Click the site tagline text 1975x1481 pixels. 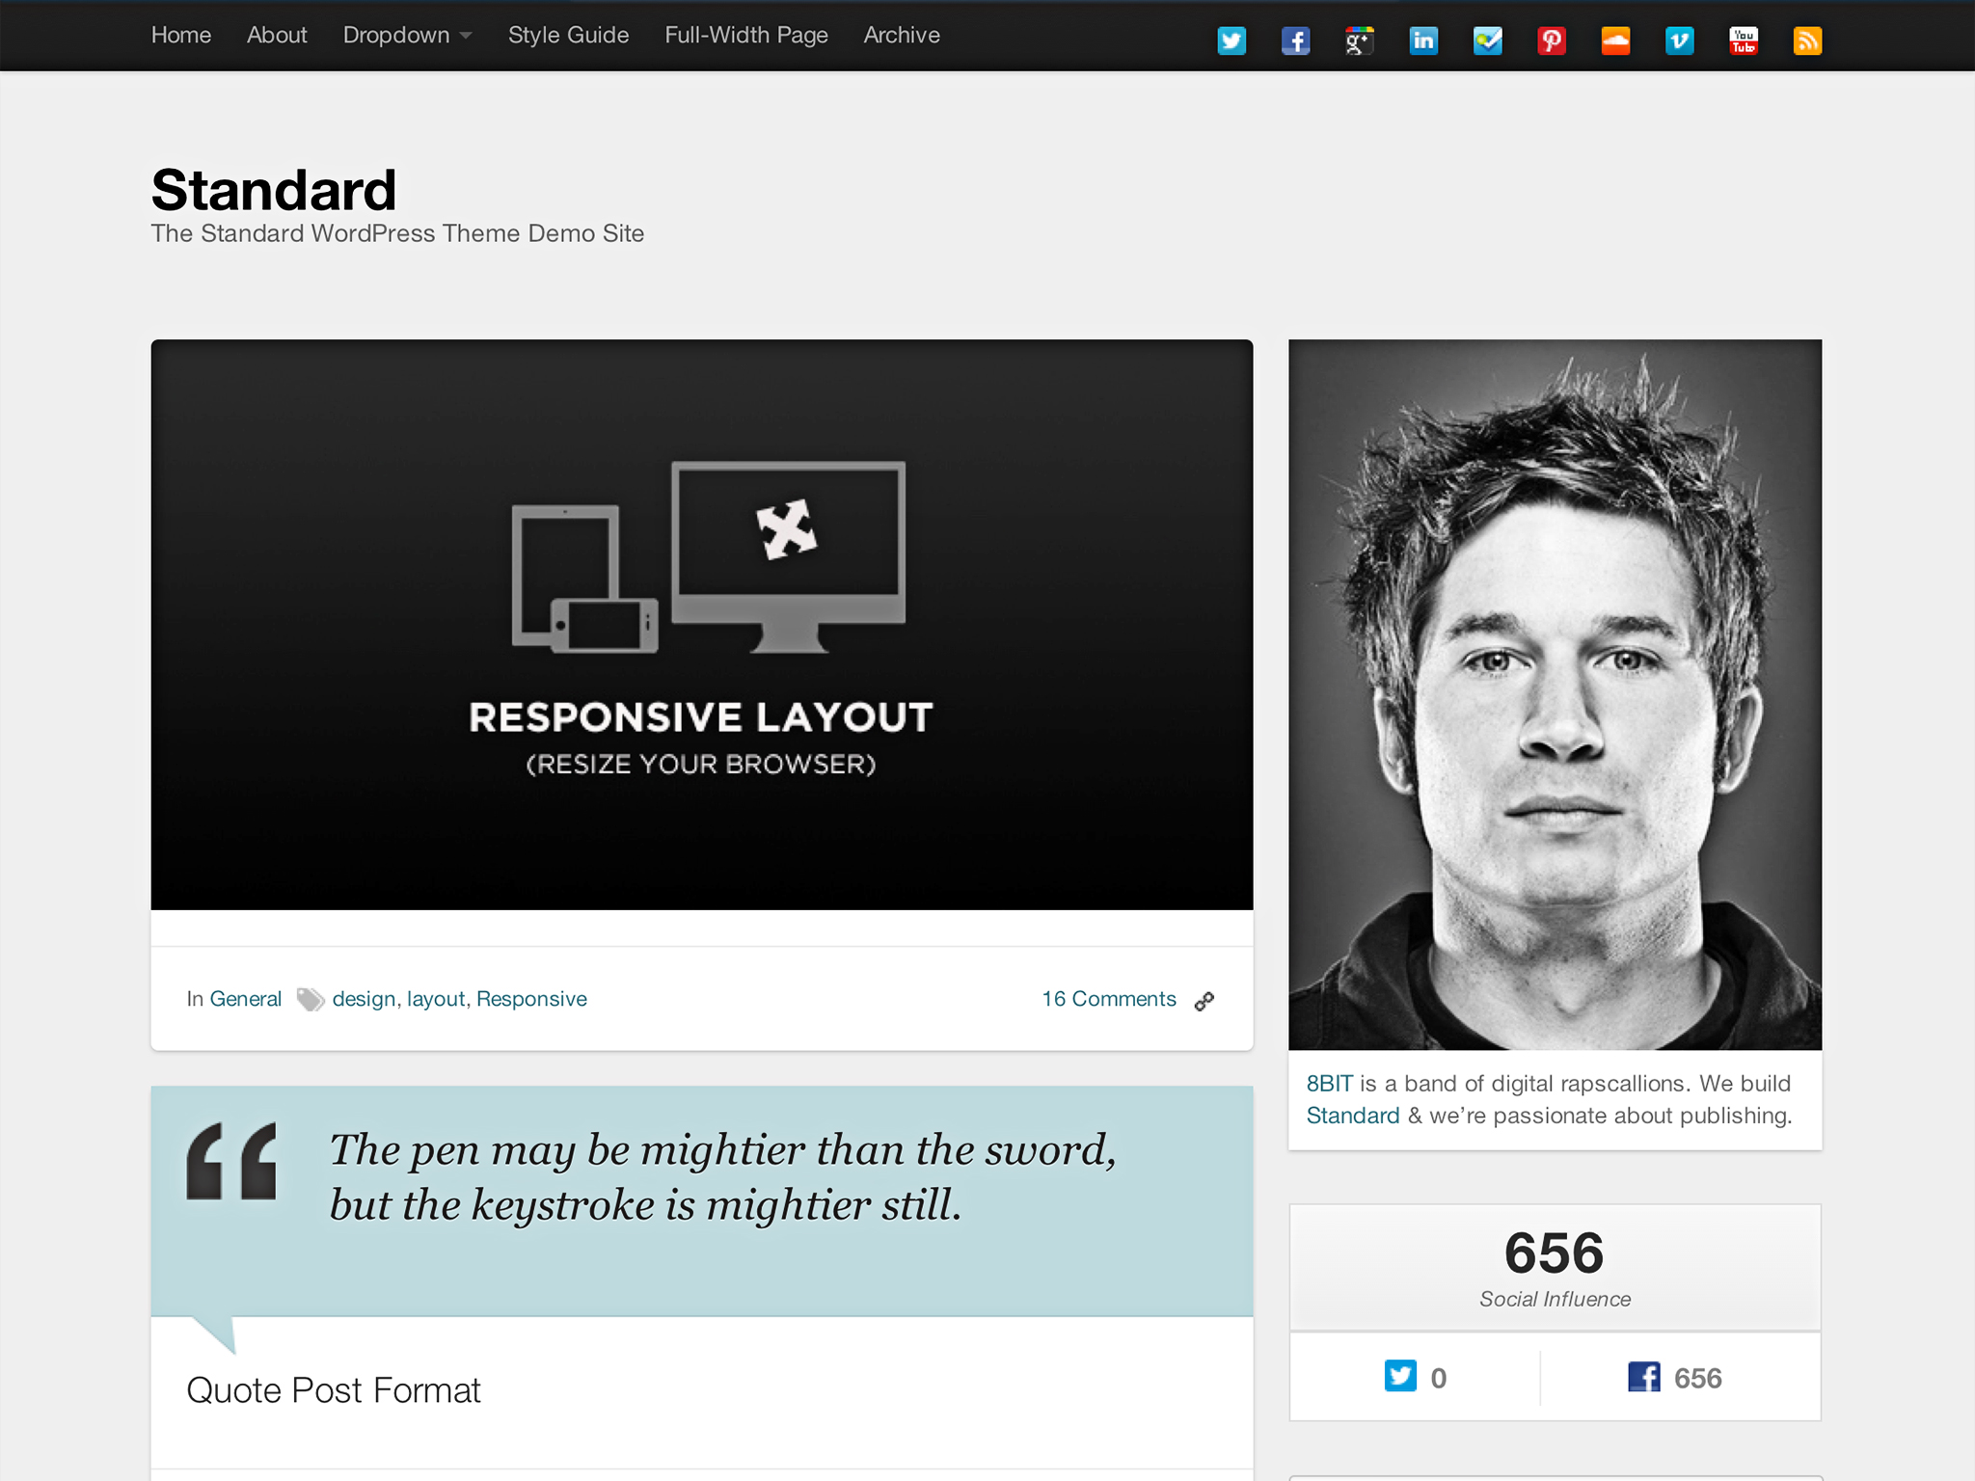tap(397, 233)
